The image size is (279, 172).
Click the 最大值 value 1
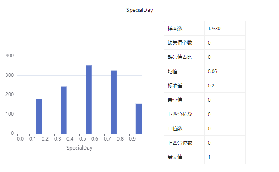(209, 157)
